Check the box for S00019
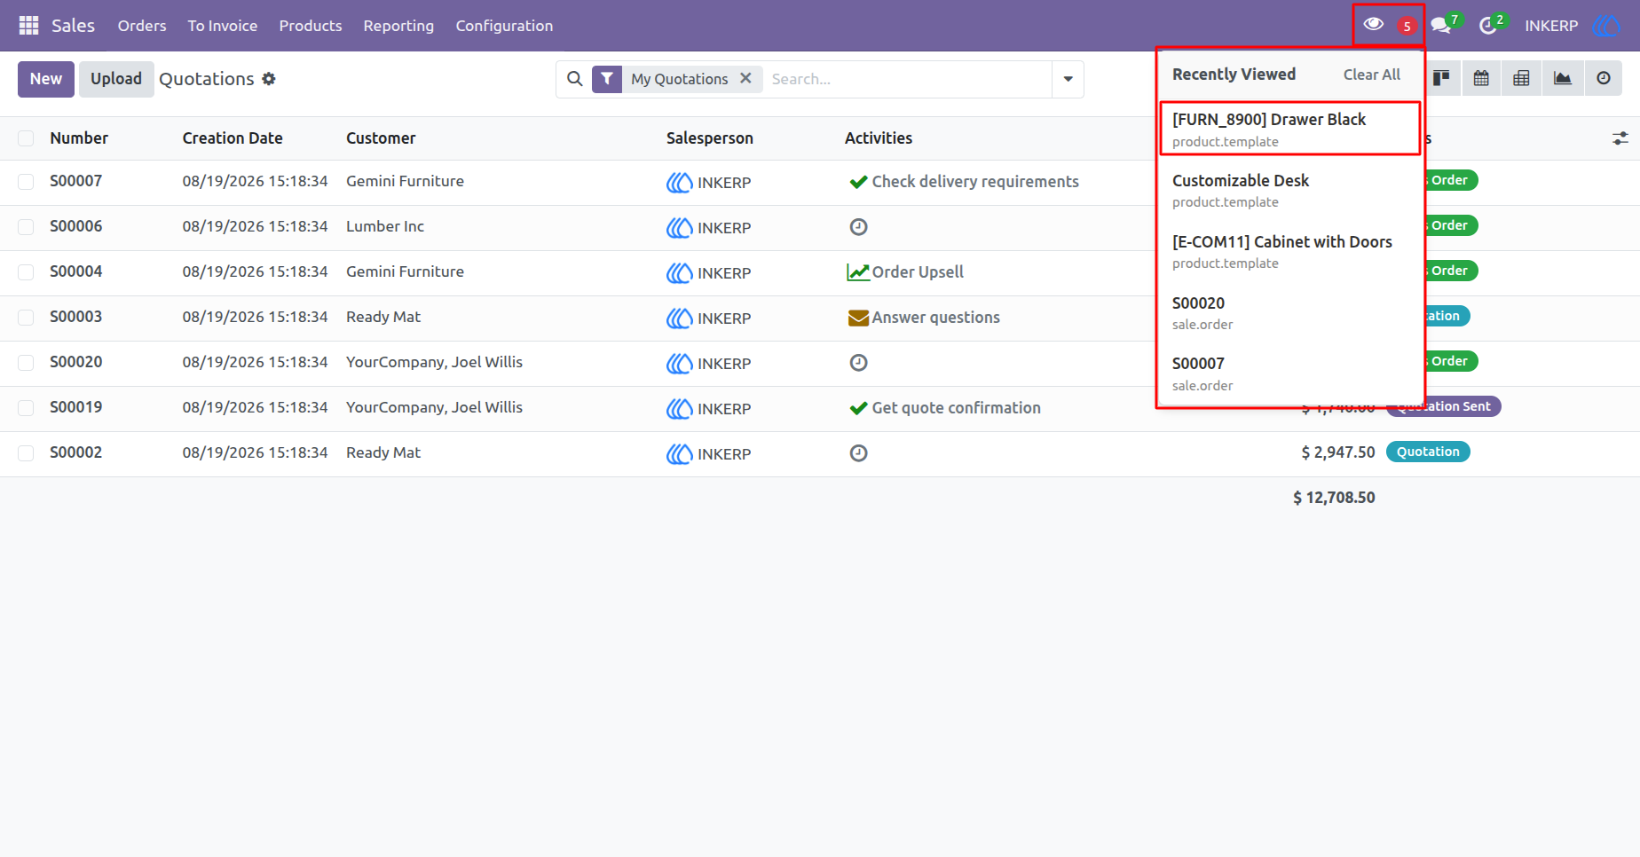Image resolution: width=1640 pixels, height=857 pixels. click(x=26, y=408)
